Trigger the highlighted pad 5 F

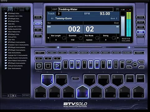82,92
